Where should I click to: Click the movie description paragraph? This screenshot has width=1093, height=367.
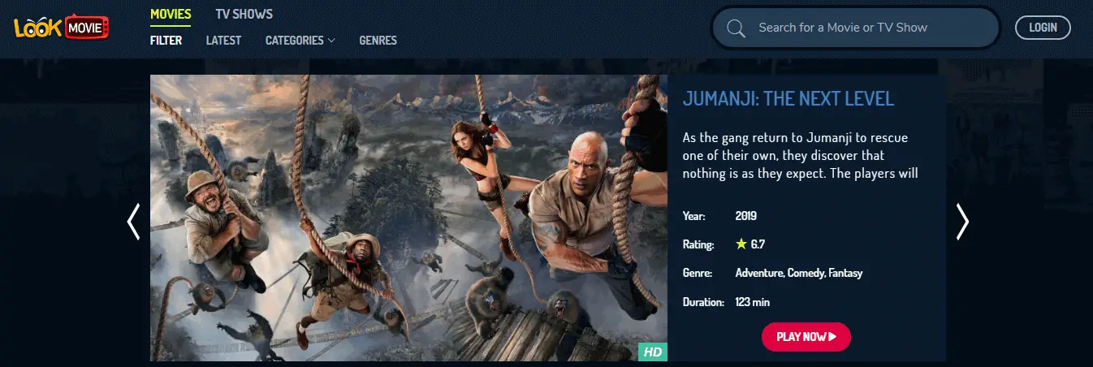[800, 155]
